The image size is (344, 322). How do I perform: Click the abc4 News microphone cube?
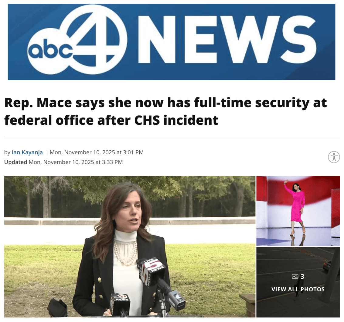tap(121, 303)
